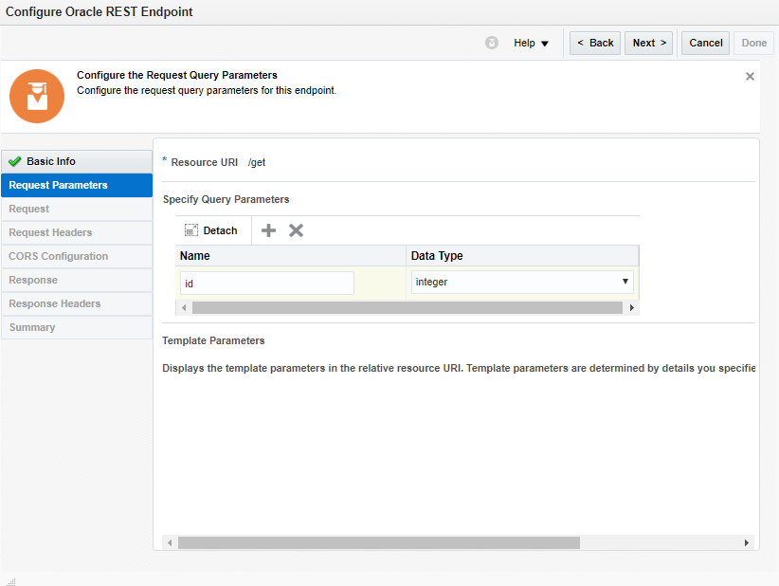
Task: Cancel the endpoint configuration
Action: 705,44
